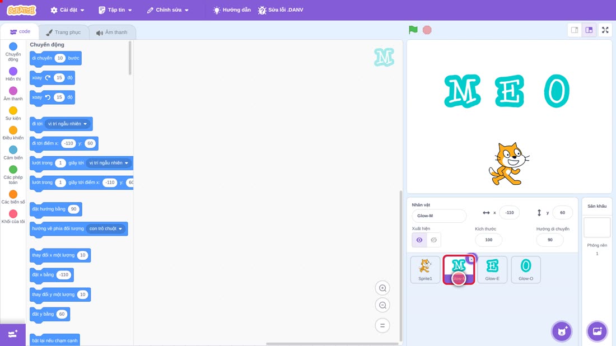
Task: Select the Các phép toán category
Action: [13, 175]
